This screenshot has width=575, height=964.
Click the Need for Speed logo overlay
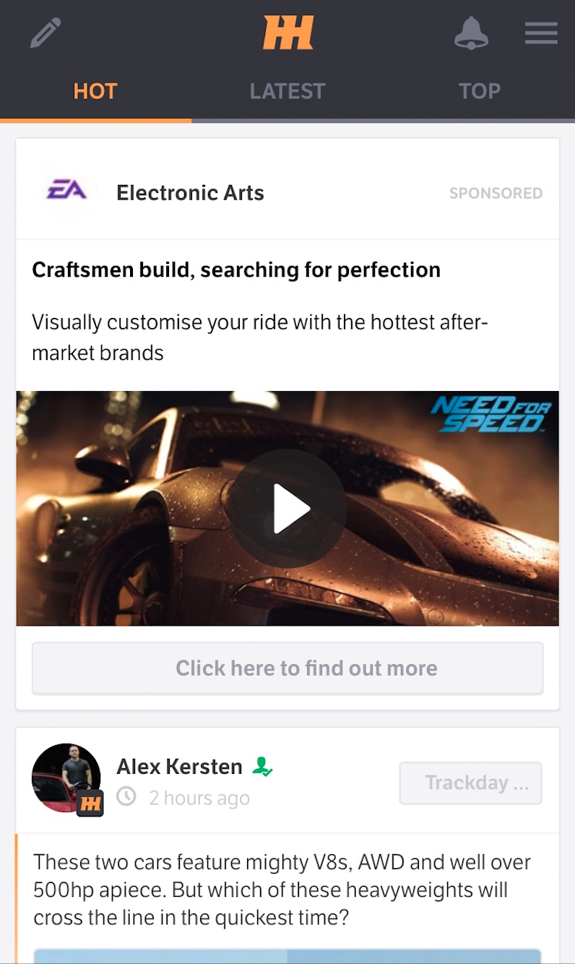click(491, 415)
